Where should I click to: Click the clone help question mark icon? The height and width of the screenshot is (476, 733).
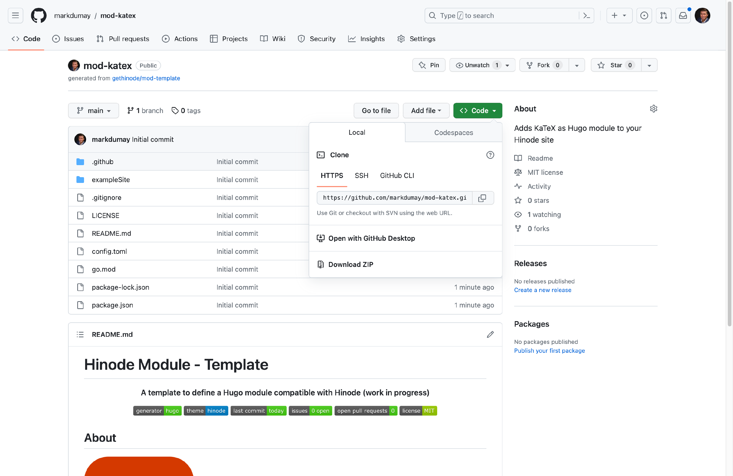pos(490,155)
